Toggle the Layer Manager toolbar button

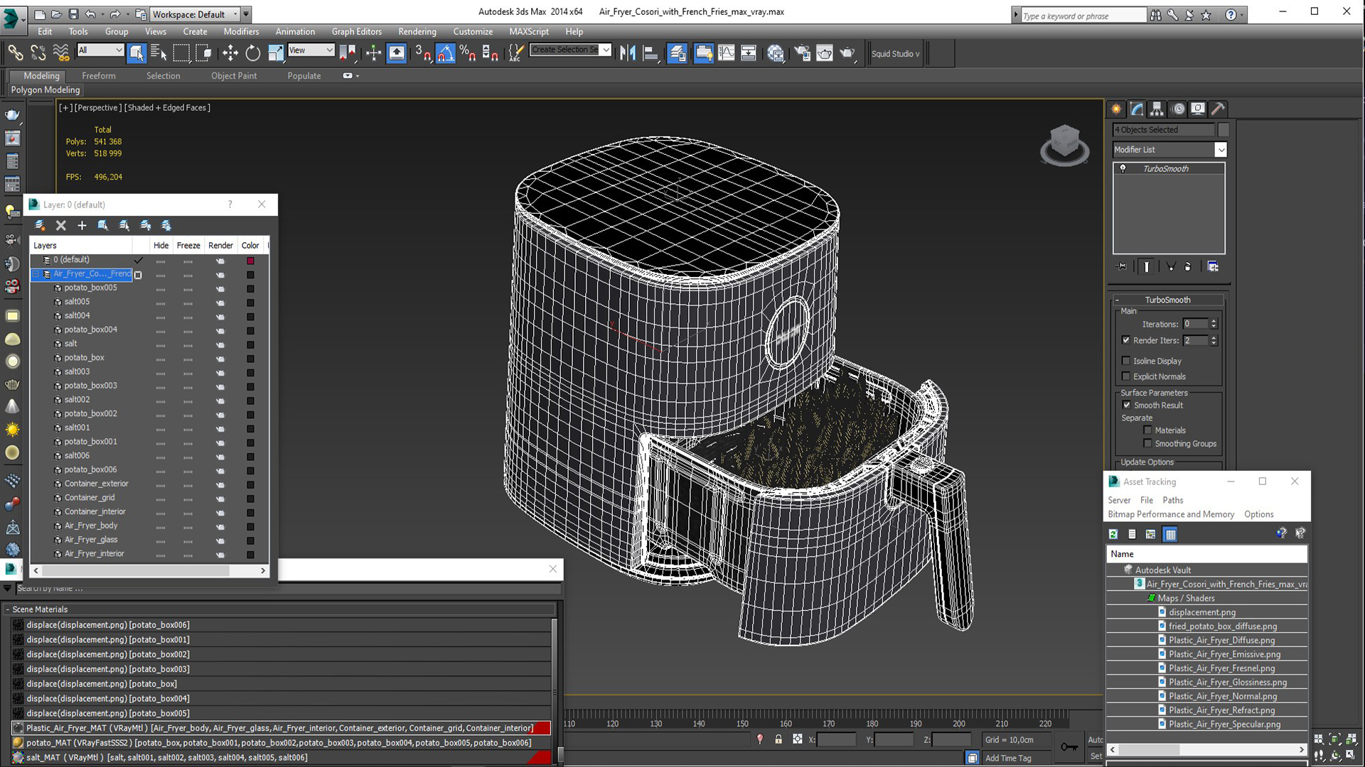click(678, 53)
